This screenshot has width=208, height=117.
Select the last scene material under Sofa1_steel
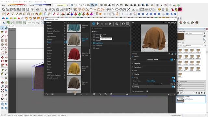[x=97, y=48]
